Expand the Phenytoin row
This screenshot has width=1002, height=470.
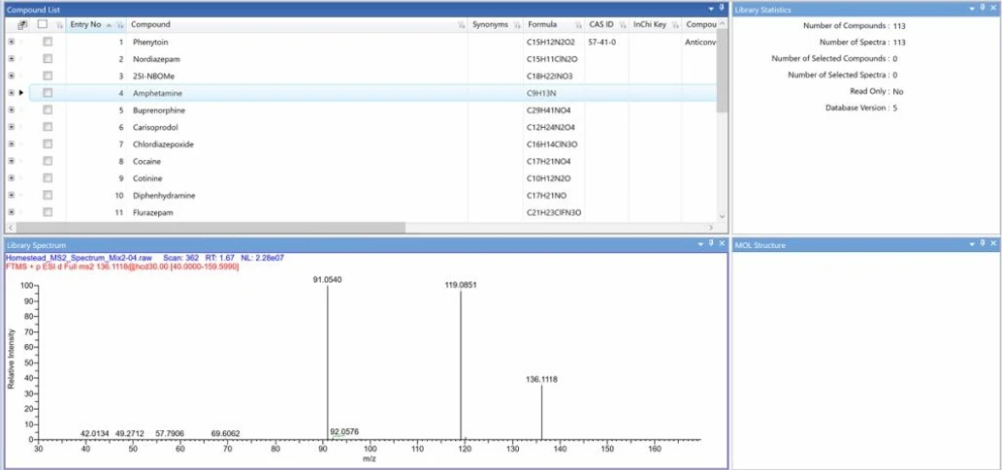point(11,42)
